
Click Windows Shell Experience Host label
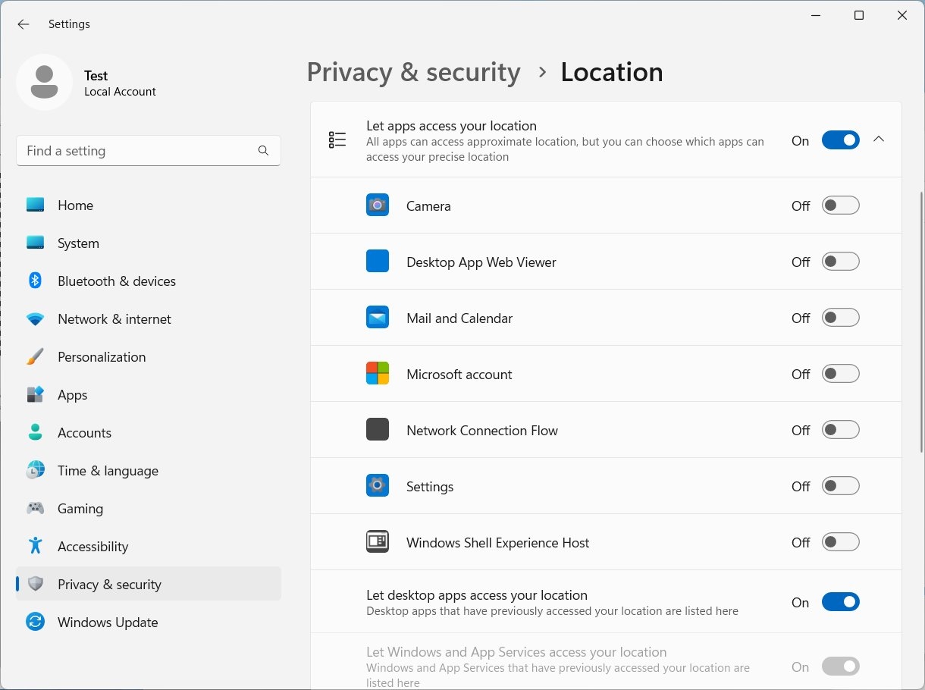pos(497,543)
